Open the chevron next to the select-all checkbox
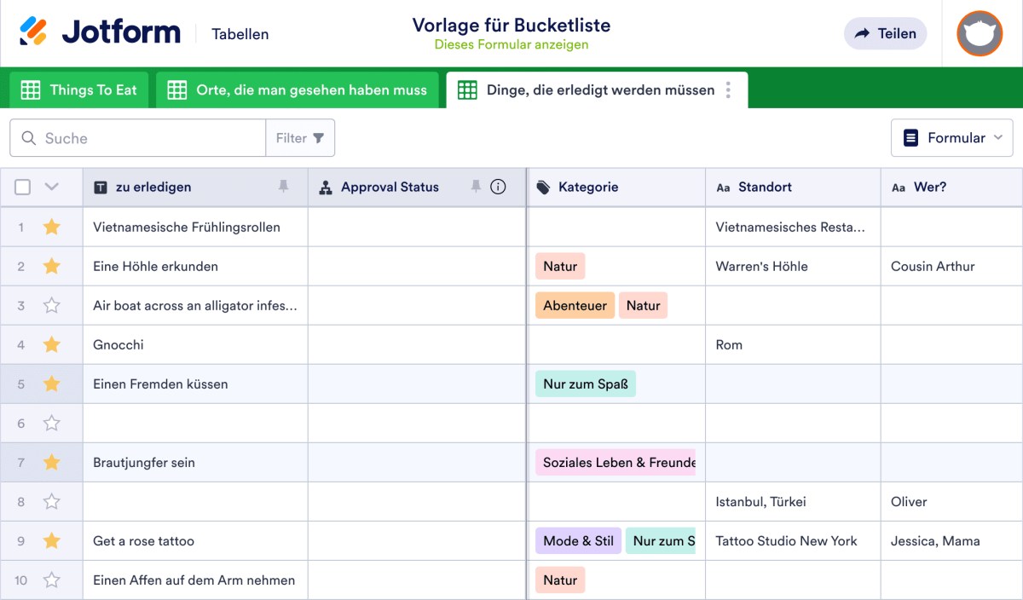Screen dimensions: 1023x600 pos(50,187)
